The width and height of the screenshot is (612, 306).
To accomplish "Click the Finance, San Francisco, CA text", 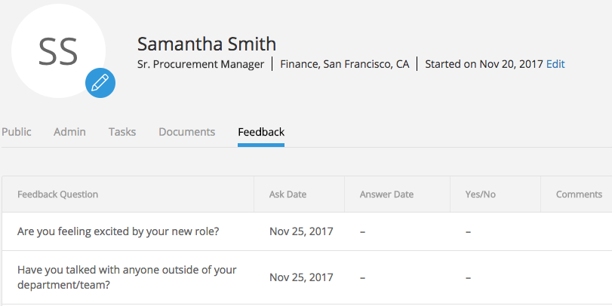I will (x=345, y=64).
